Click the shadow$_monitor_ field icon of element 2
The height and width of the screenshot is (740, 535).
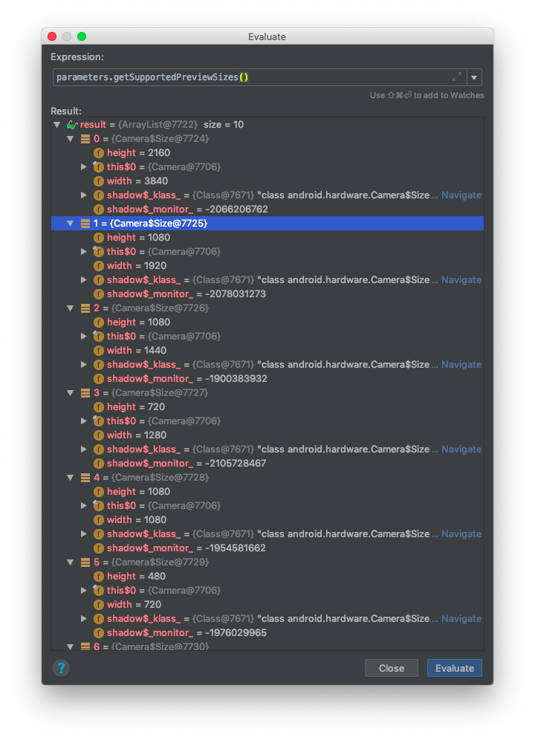coord(99,378)
